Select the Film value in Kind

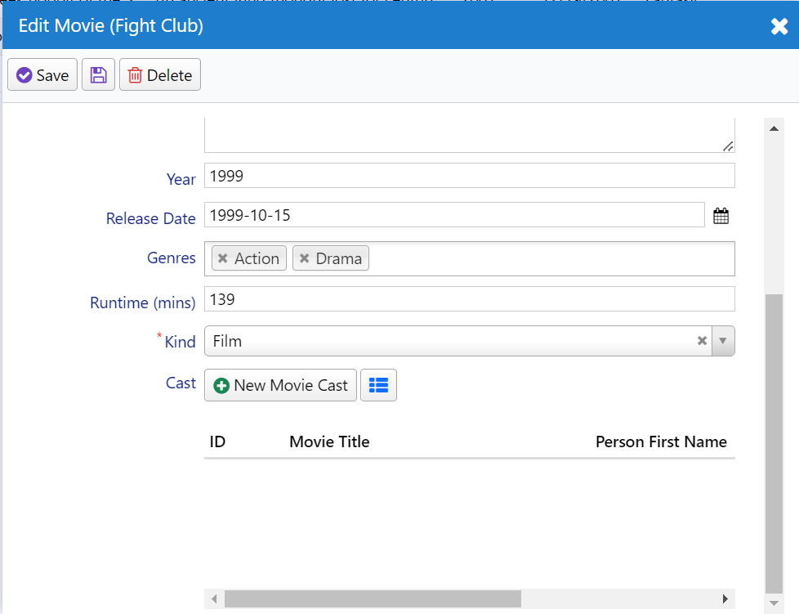(227, 341)
